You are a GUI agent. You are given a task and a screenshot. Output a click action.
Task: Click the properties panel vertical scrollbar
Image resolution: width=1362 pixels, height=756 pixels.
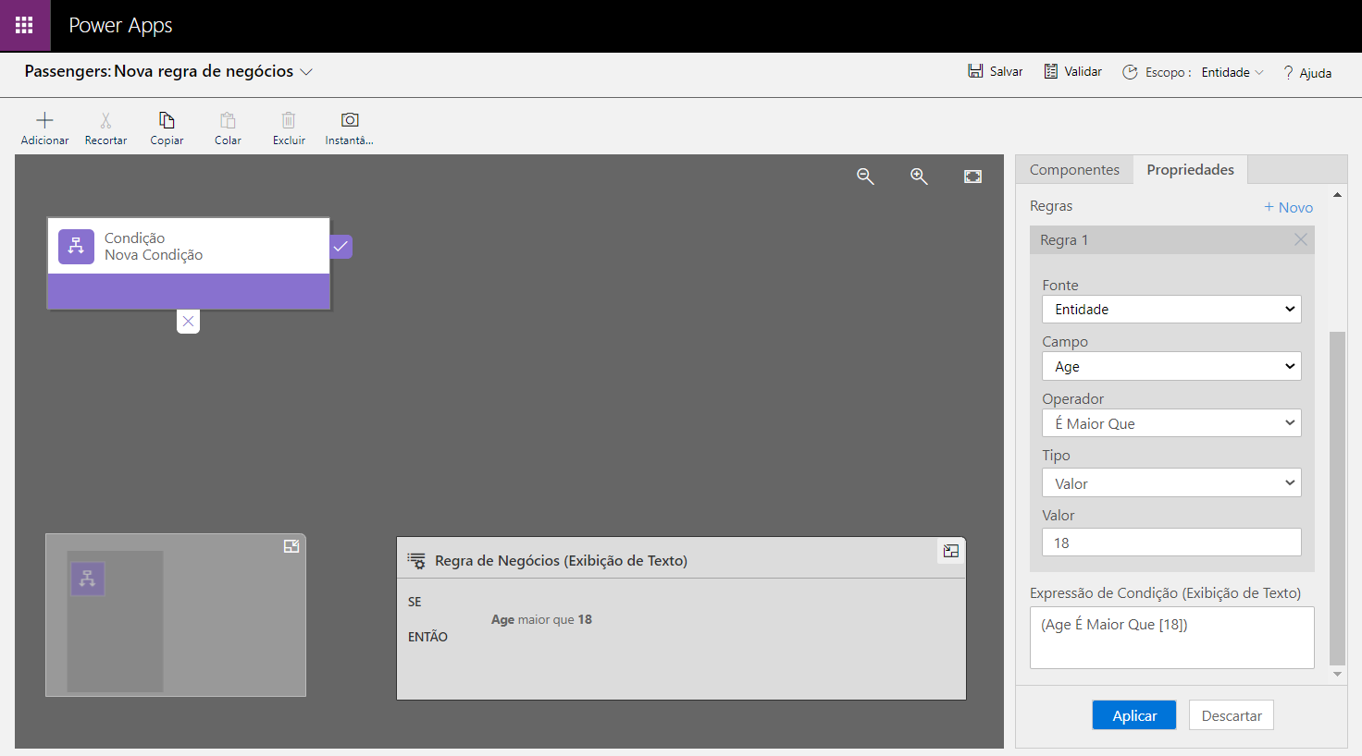click(1337, 498)
